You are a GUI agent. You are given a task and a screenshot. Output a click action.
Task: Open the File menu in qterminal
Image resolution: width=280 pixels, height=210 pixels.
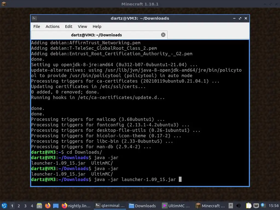(x=37, y=27)
